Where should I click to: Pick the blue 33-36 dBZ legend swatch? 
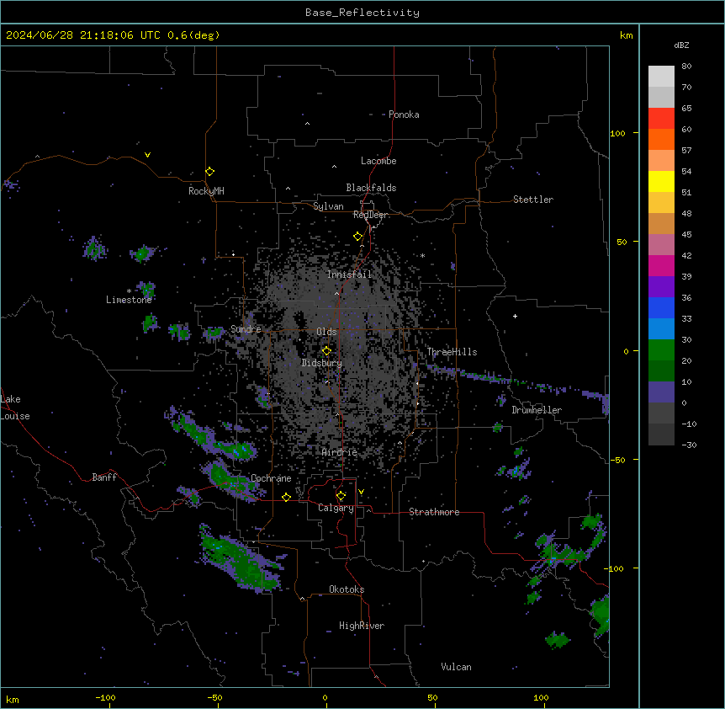(x=661, y=307)
